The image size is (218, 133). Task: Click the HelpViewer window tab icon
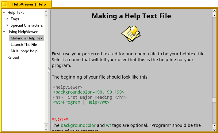[4, 4]
